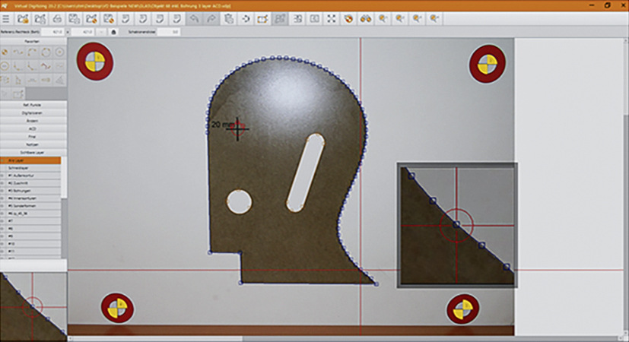Image resolution: width=629 pixels, height=342 pixels.
Task: Click the first zoom magnifier toolbar icon
Action: (x=383, y=19)
